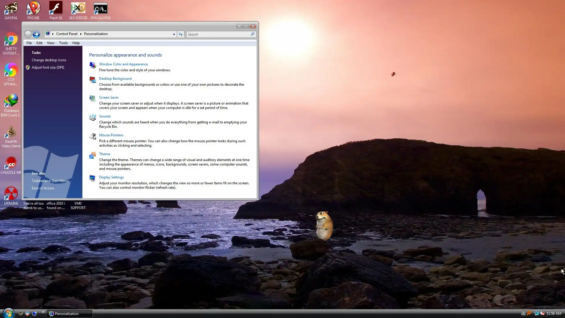The width and height of the screenshot is (565, 318).
Task: Open the Tools menu
Action: click(x=63, y=43)
